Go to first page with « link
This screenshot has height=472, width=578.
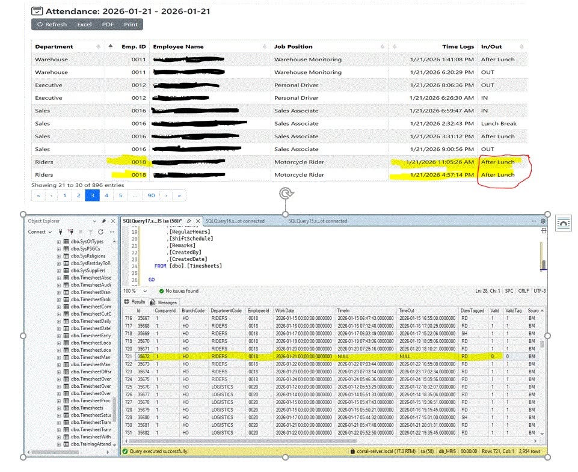point(38,195)
